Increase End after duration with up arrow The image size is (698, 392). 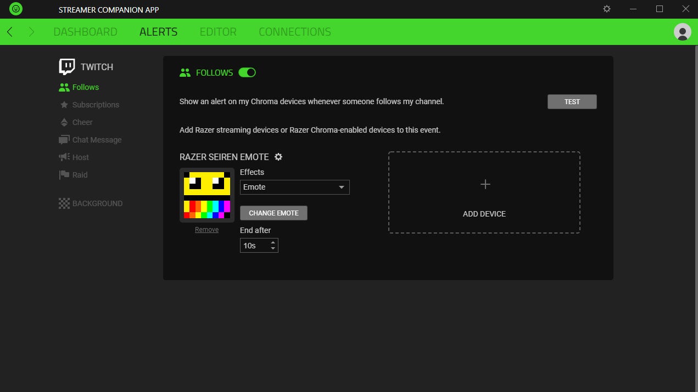tap(273, 242)
